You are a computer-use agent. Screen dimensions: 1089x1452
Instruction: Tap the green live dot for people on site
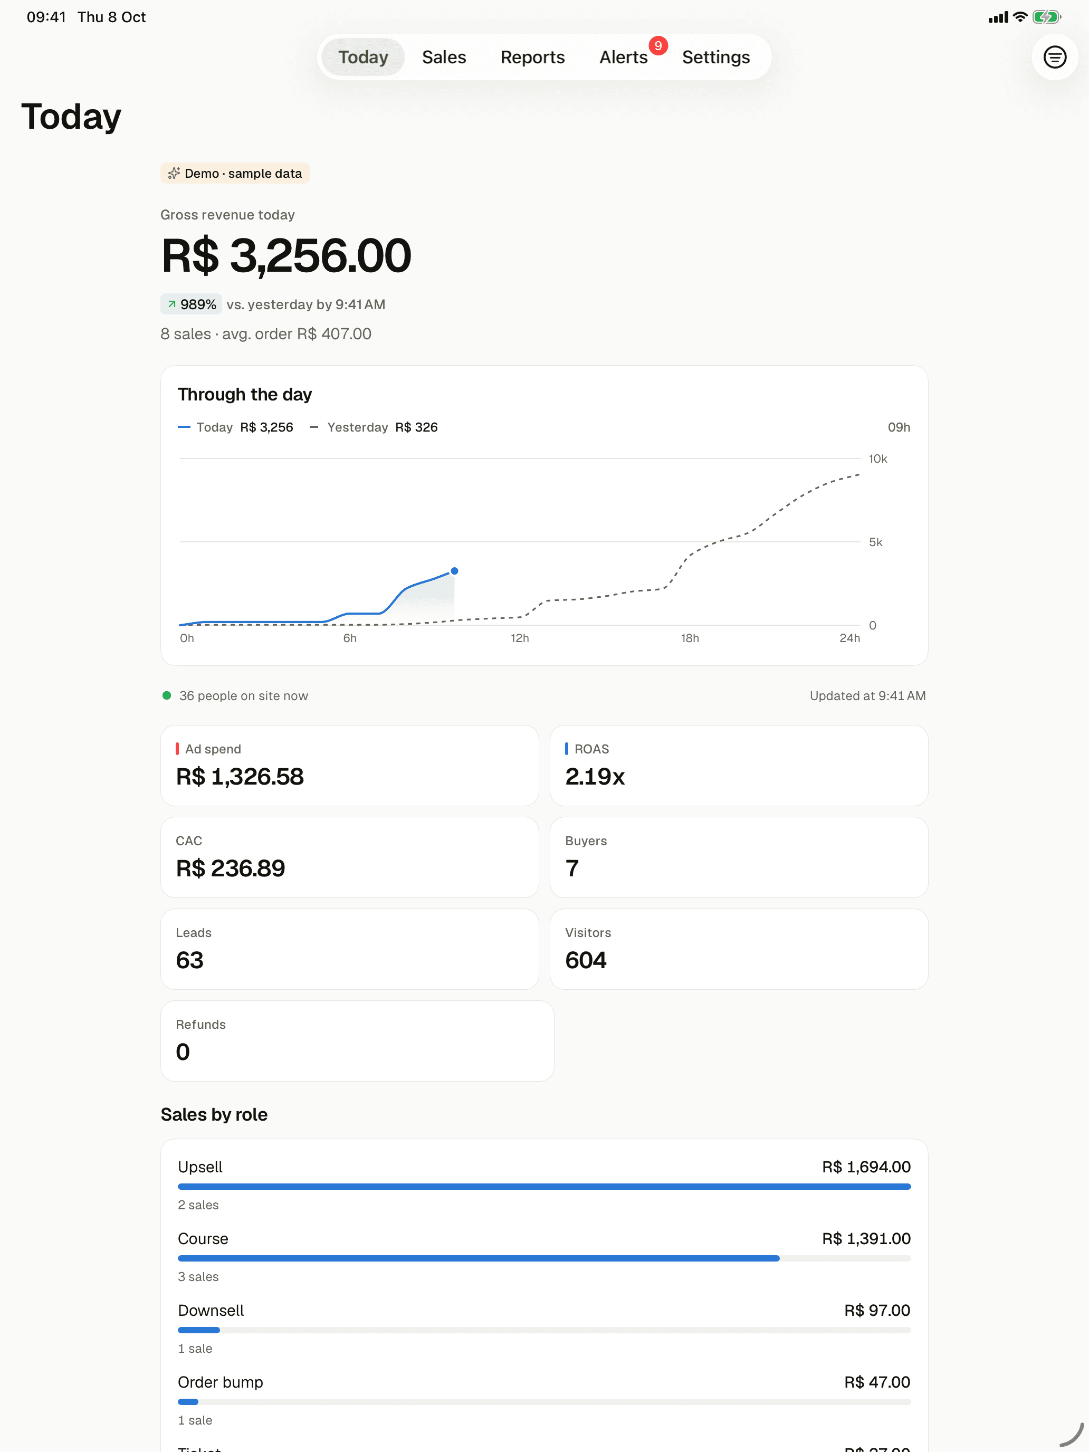tap(167, 695)
